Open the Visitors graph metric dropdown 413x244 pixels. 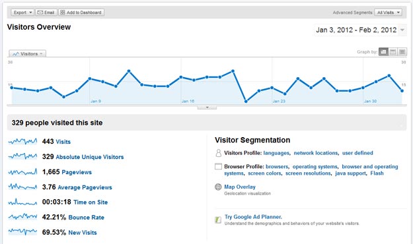27,53
